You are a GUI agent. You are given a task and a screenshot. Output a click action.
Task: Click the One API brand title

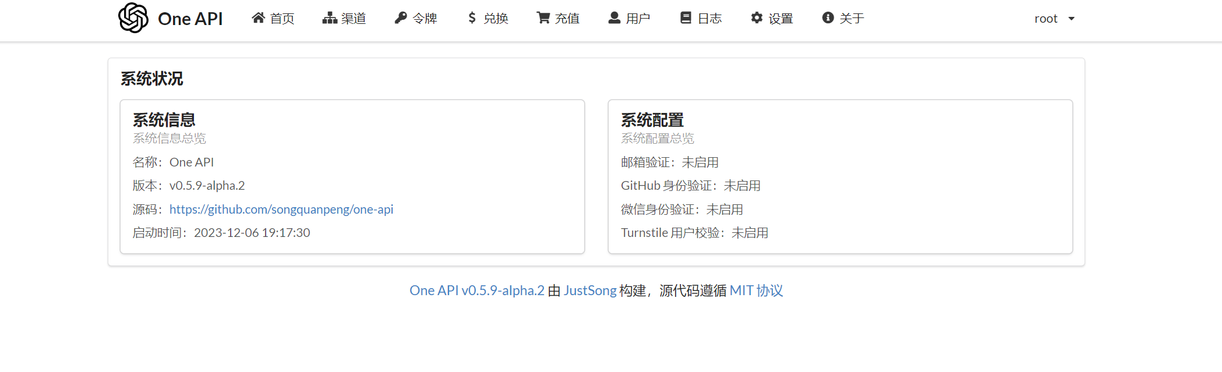[190, 19]
